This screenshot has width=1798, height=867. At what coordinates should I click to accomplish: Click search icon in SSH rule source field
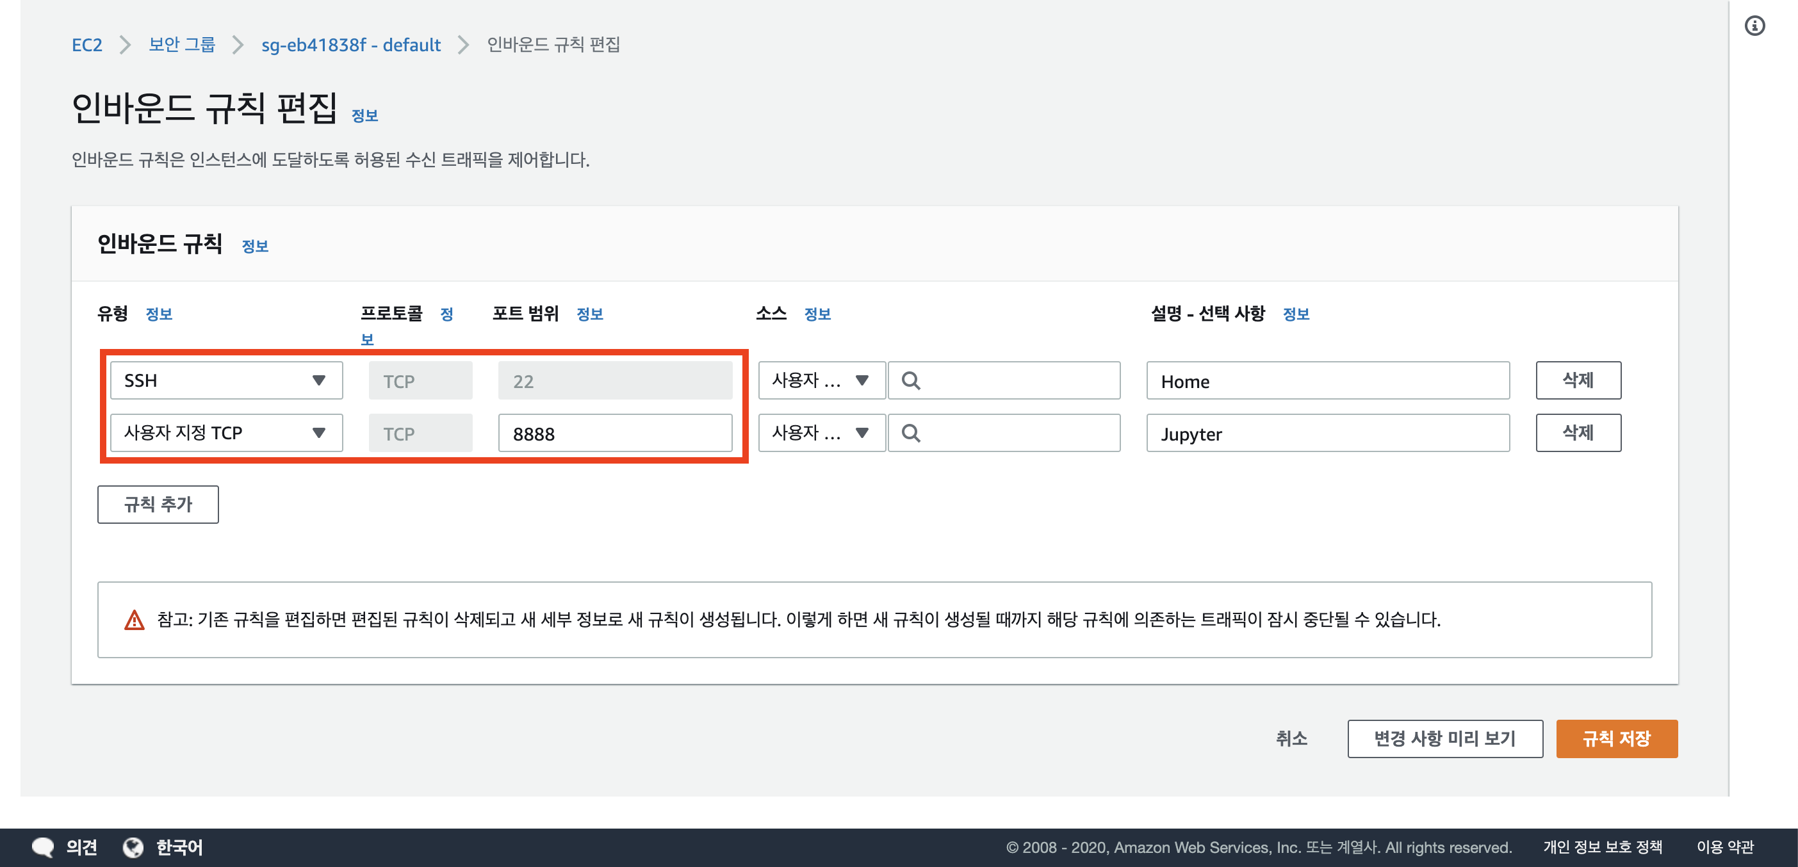pos(910,381)
